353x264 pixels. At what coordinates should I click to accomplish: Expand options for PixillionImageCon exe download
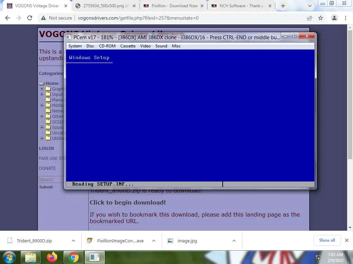coord(154,241)
